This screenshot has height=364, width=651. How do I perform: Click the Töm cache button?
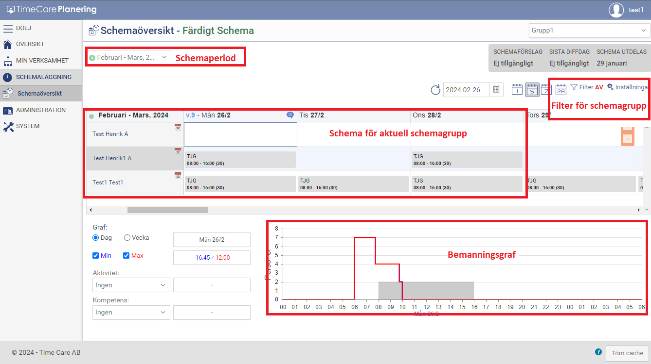click(627, 353)
